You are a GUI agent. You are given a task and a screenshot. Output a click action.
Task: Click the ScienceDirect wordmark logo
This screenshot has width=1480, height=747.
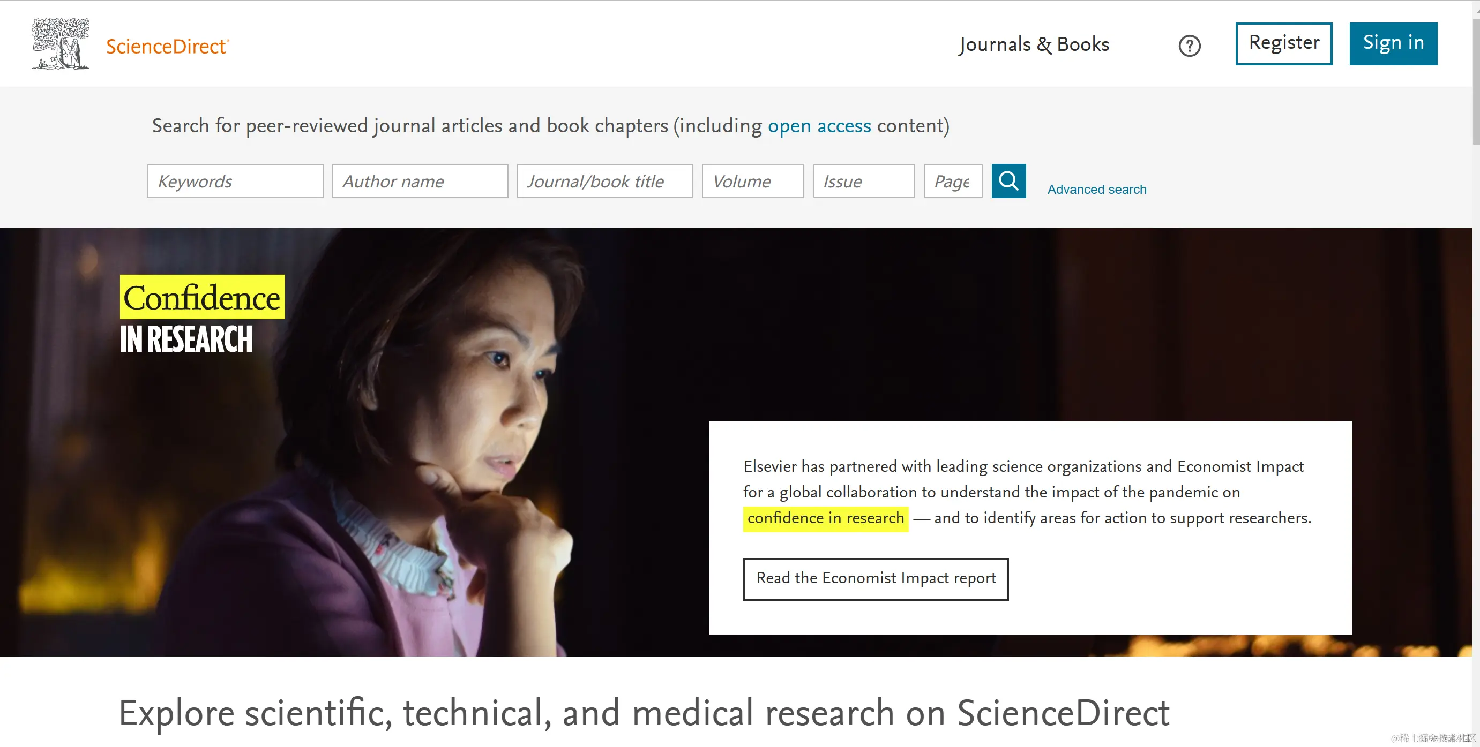click(x=167, y=47)
